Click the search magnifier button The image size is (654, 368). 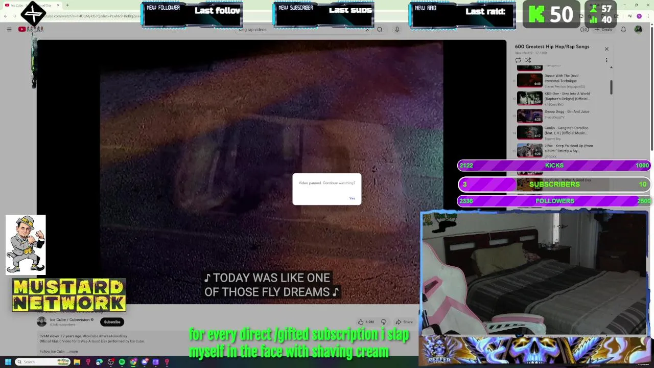380,30
